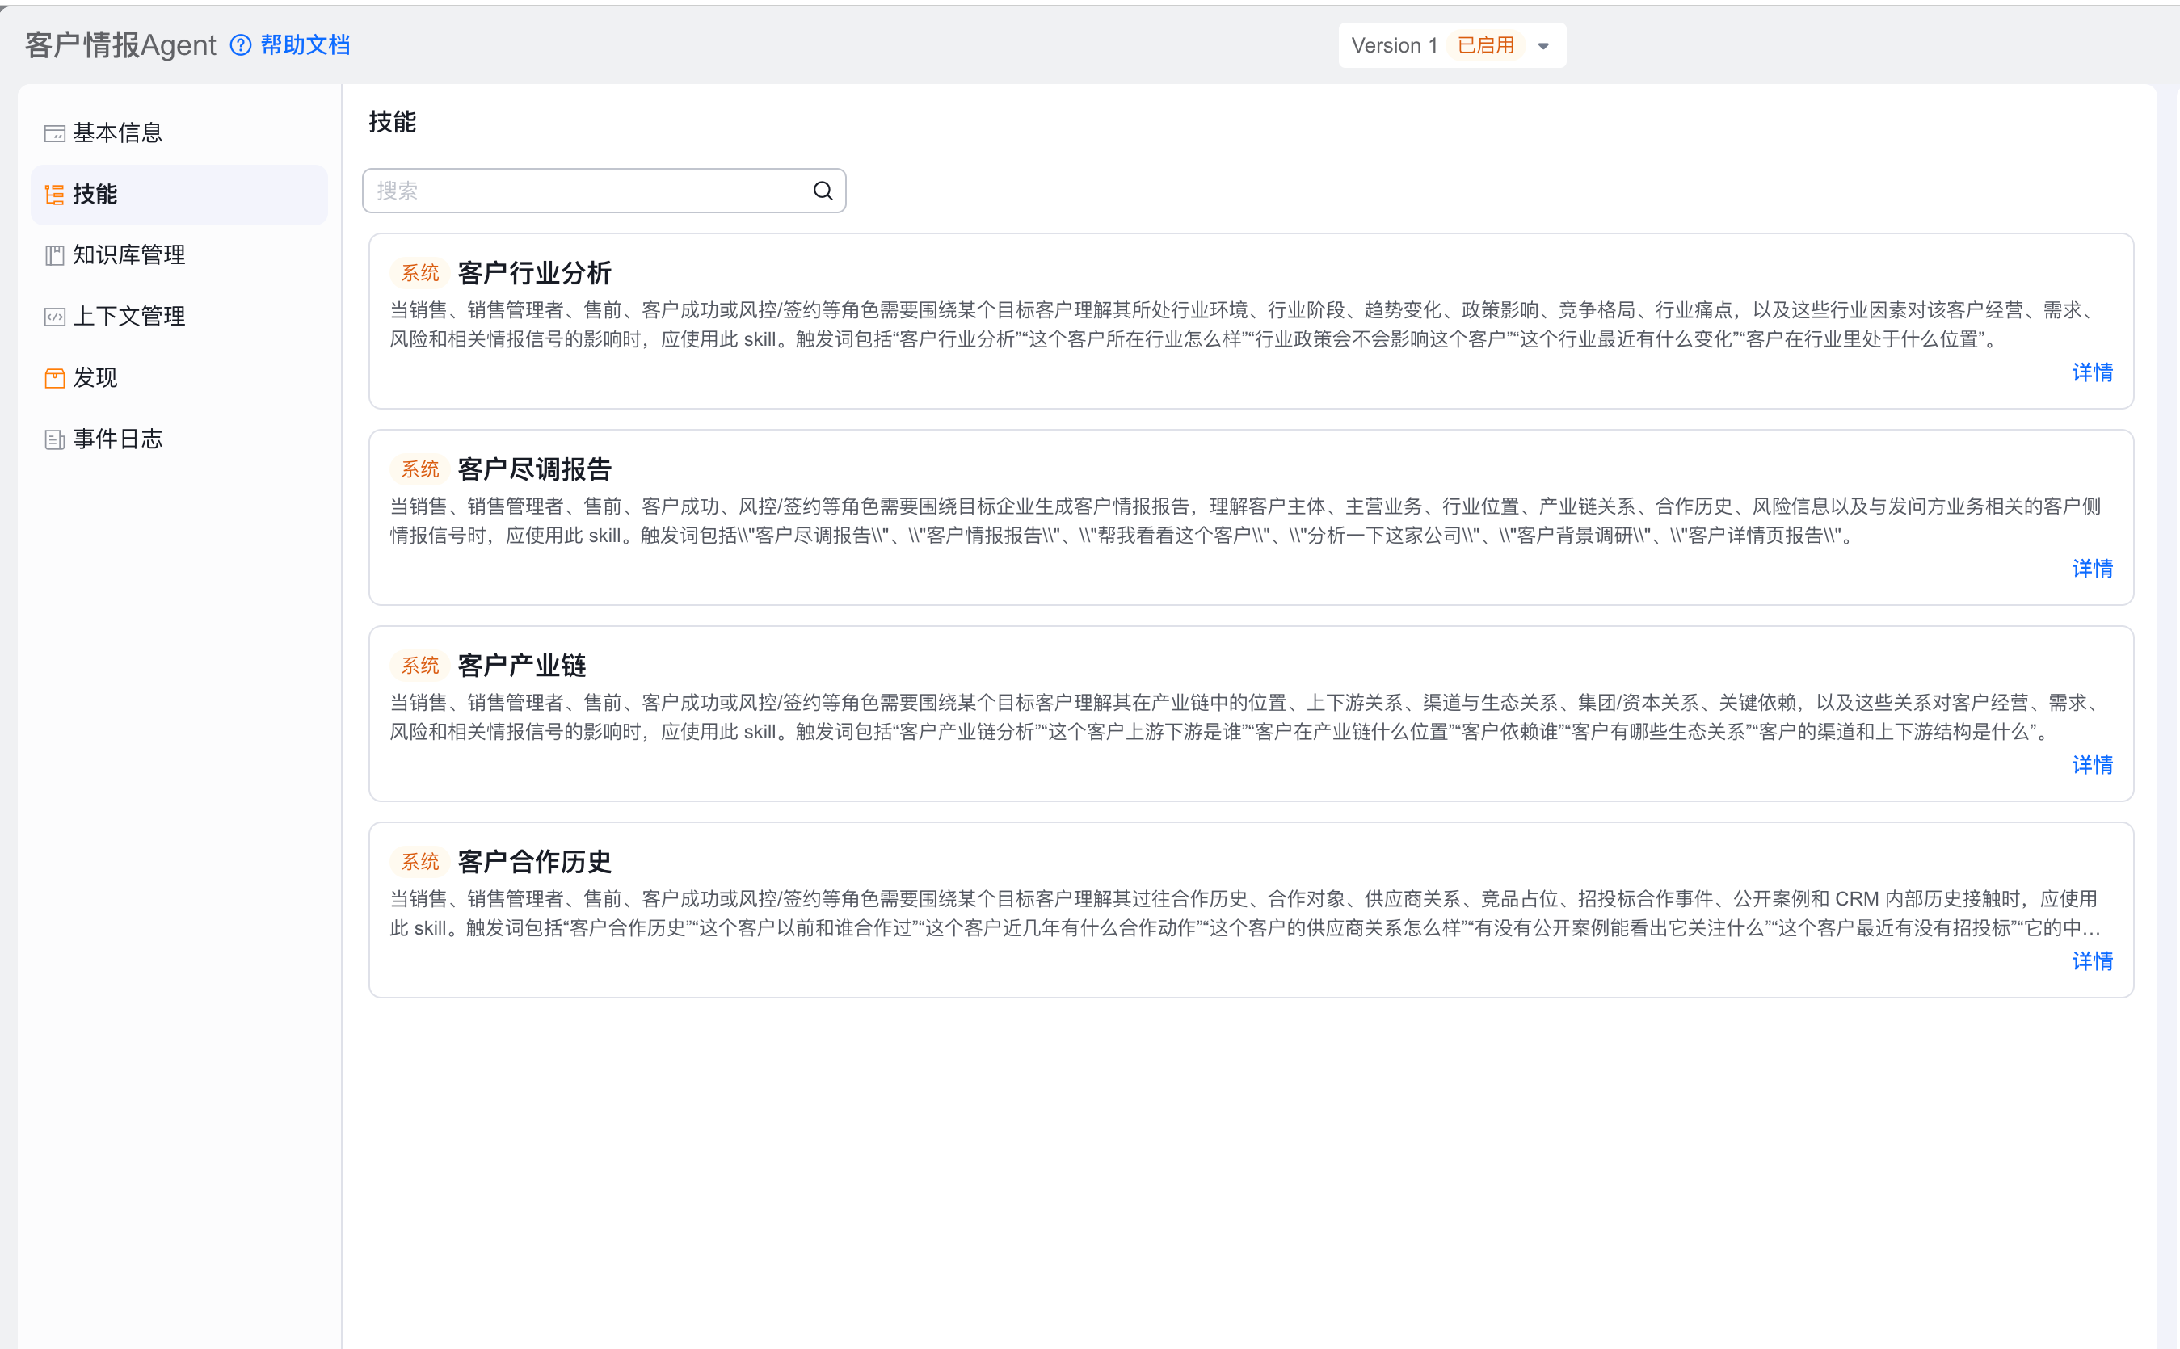Click the 上下文管理 code icon
The width and height of the screenshot is (2180, 1349).
(x=54, y=317)
